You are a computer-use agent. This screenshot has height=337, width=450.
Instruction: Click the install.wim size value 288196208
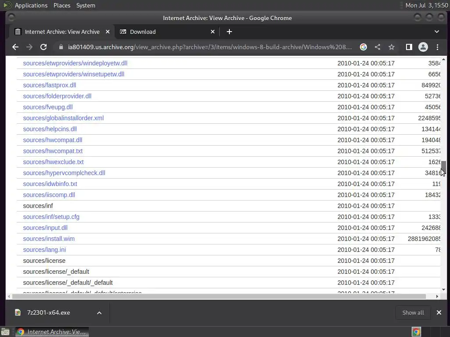click(x=424, y=239)
